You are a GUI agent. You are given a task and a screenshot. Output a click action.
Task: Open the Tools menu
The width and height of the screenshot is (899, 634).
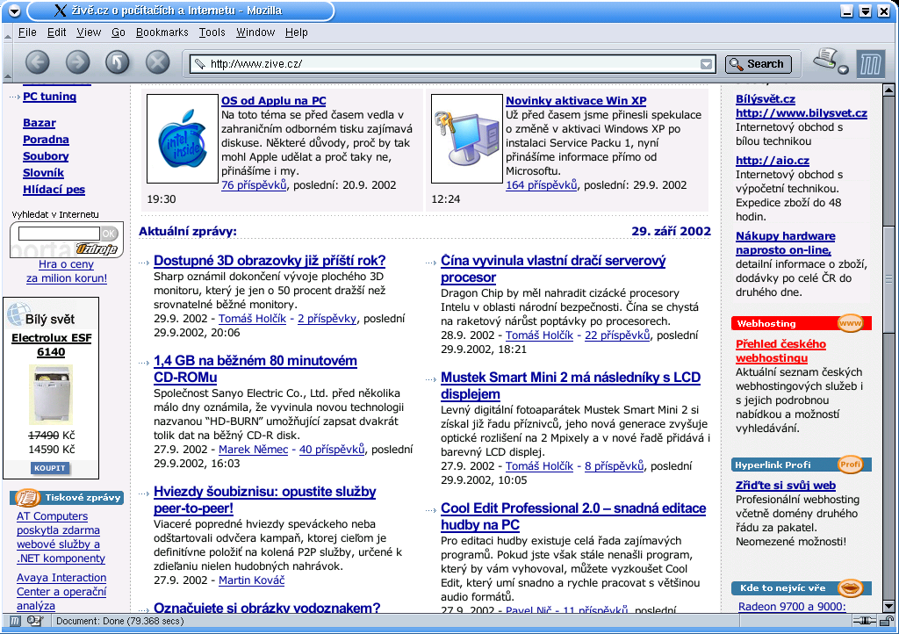point(212,32)
